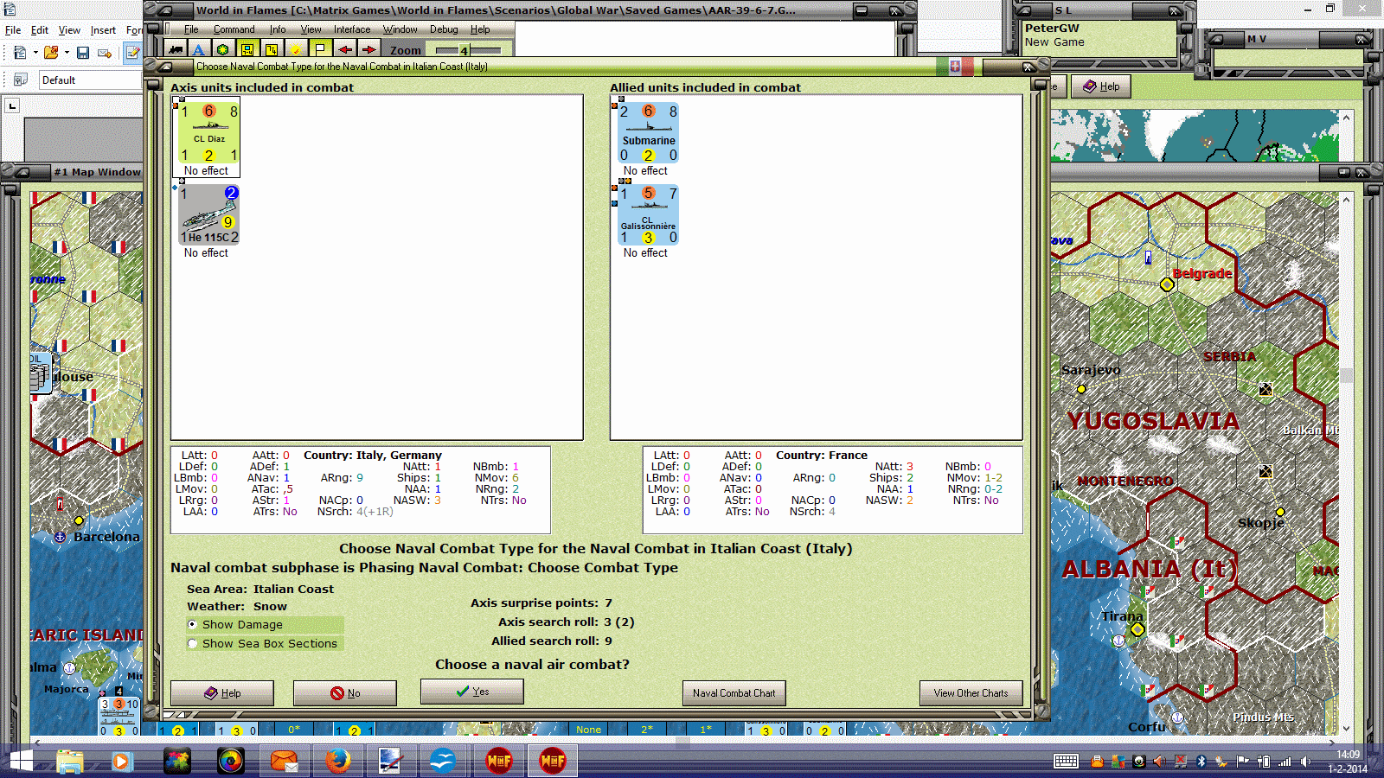Click View Other Charts button
This screenshot has width=1384, height=778.
pyautogui.click(x=971, y=693)
